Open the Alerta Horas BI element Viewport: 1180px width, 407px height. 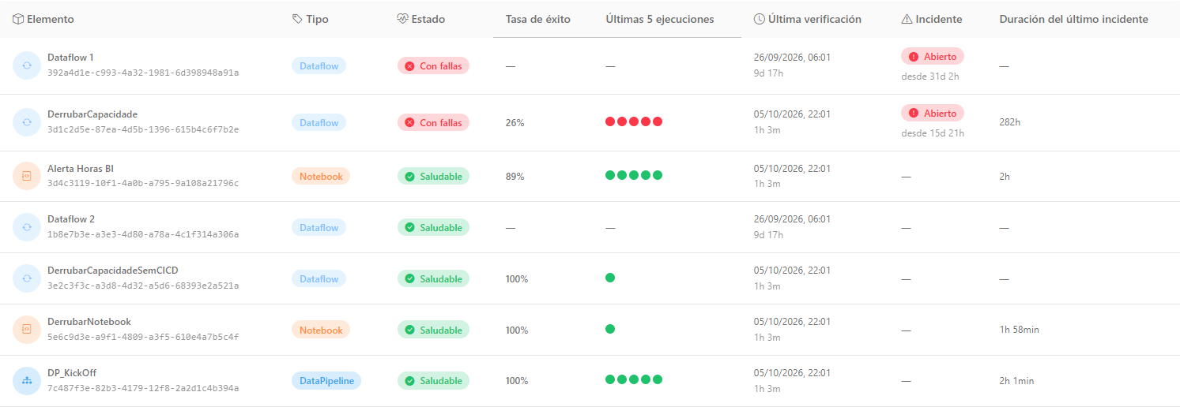pyautogui.click(x=81, y=169)
